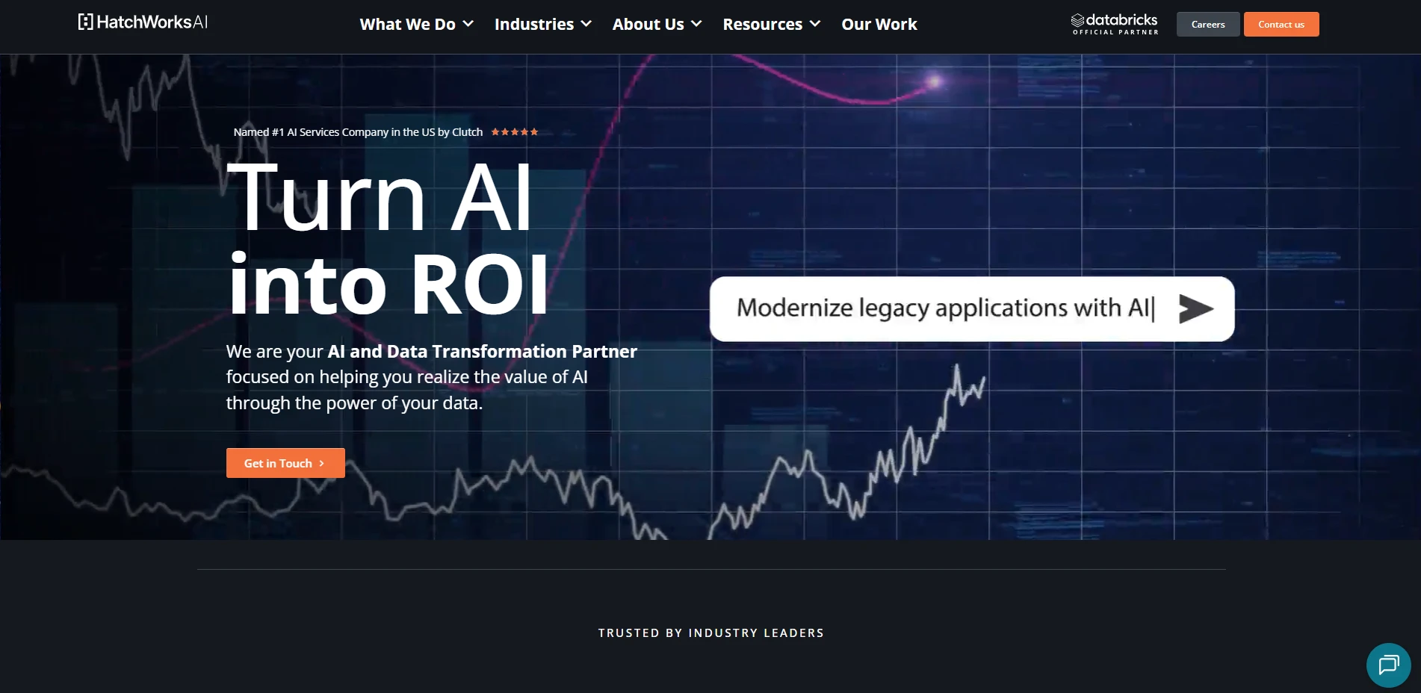Screen dimensions: 1421x693
Task: Expand the Resources chevron arrow
Action: (815, 24)
